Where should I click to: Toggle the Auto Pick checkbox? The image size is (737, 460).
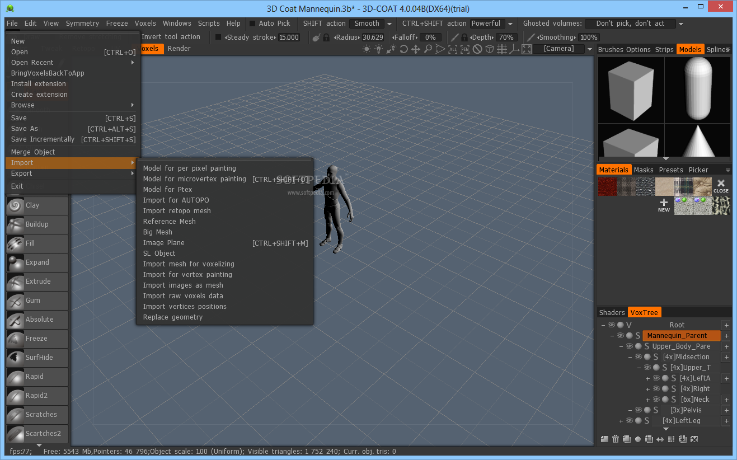[252, 24]
